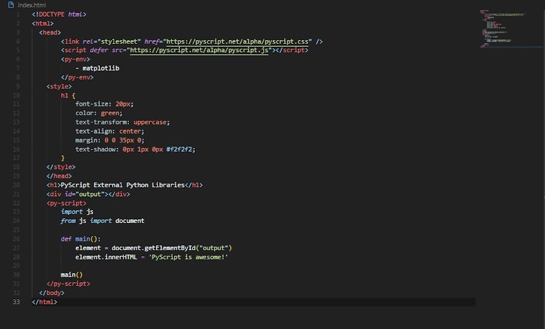Screen dimensions: 545x329
Task: Open the pyscript.css stylesheet link
Action: 237,41
